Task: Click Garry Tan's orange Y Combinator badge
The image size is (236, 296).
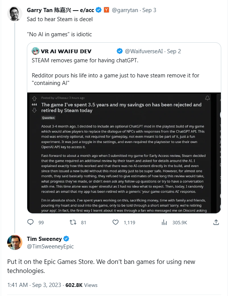Action: tap(107, 10)
